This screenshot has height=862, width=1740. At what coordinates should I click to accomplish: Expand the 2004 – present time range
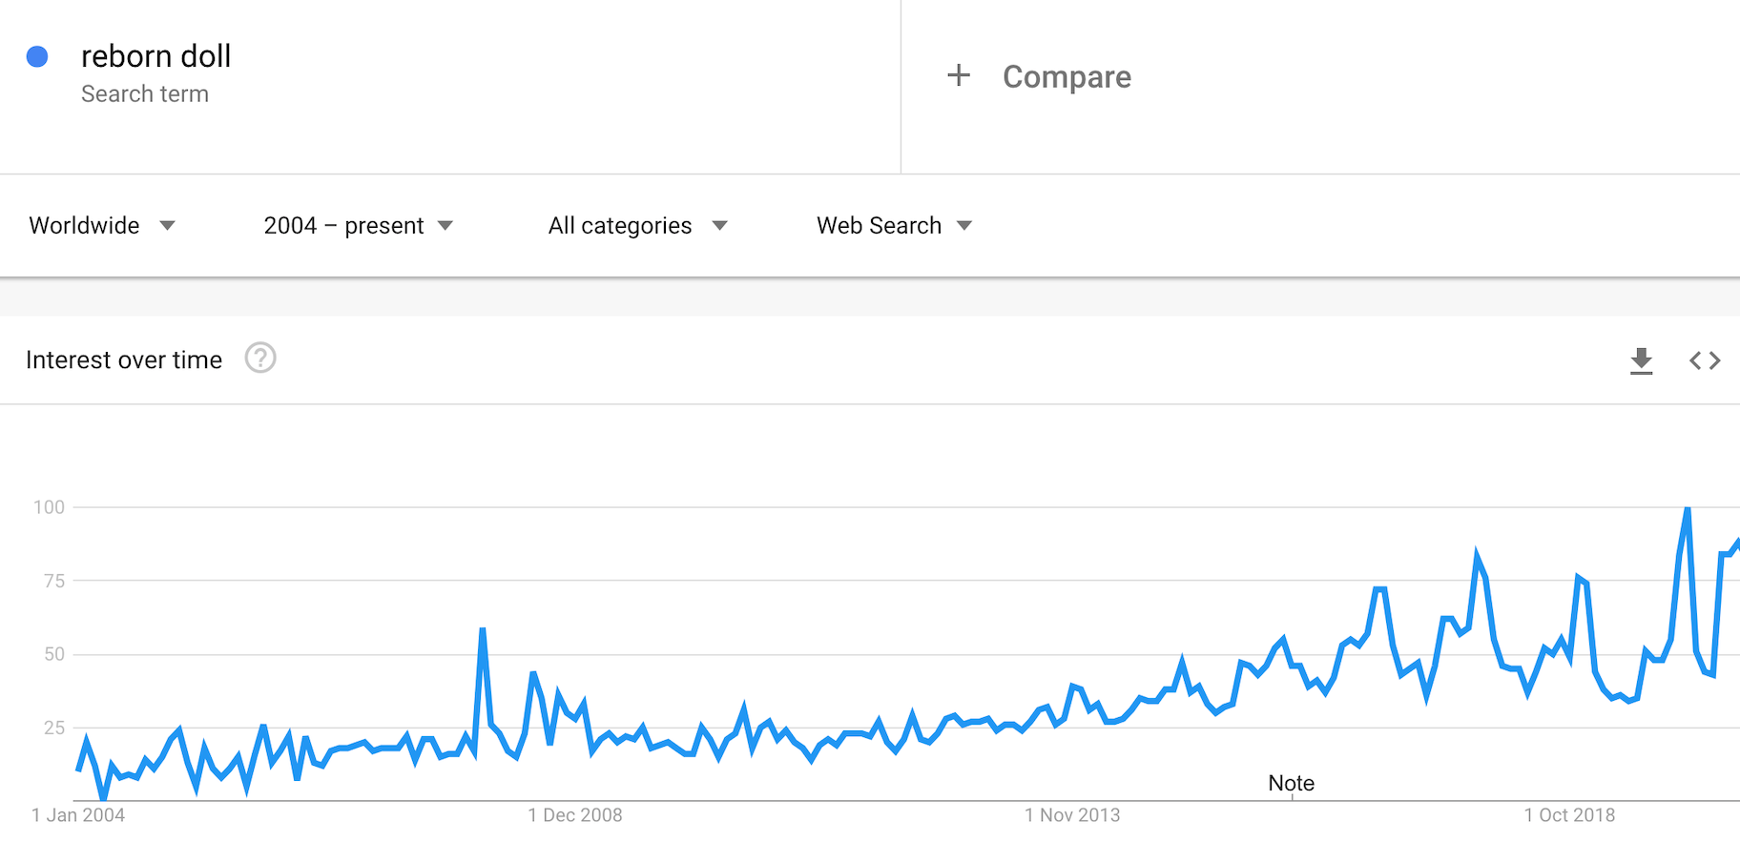358,226
